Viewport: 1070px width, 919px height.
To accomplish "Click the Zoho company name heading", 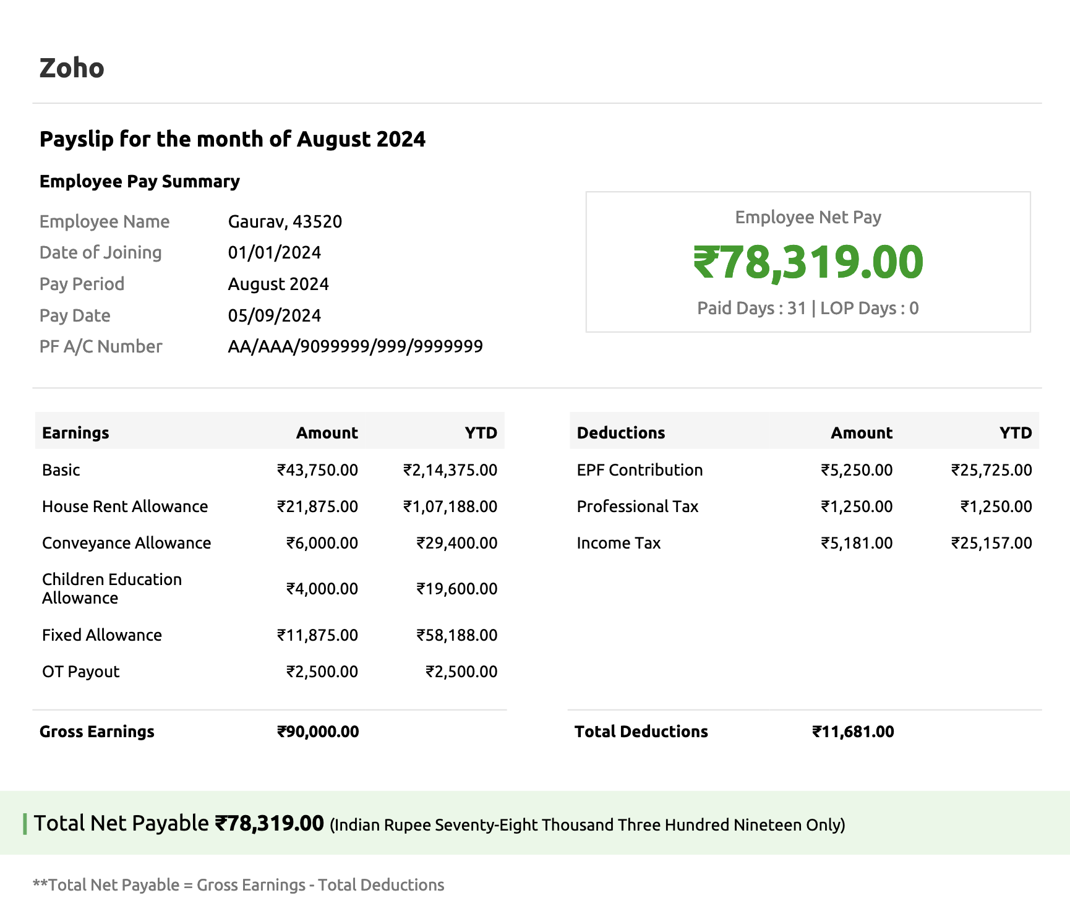I will (72, 68).
